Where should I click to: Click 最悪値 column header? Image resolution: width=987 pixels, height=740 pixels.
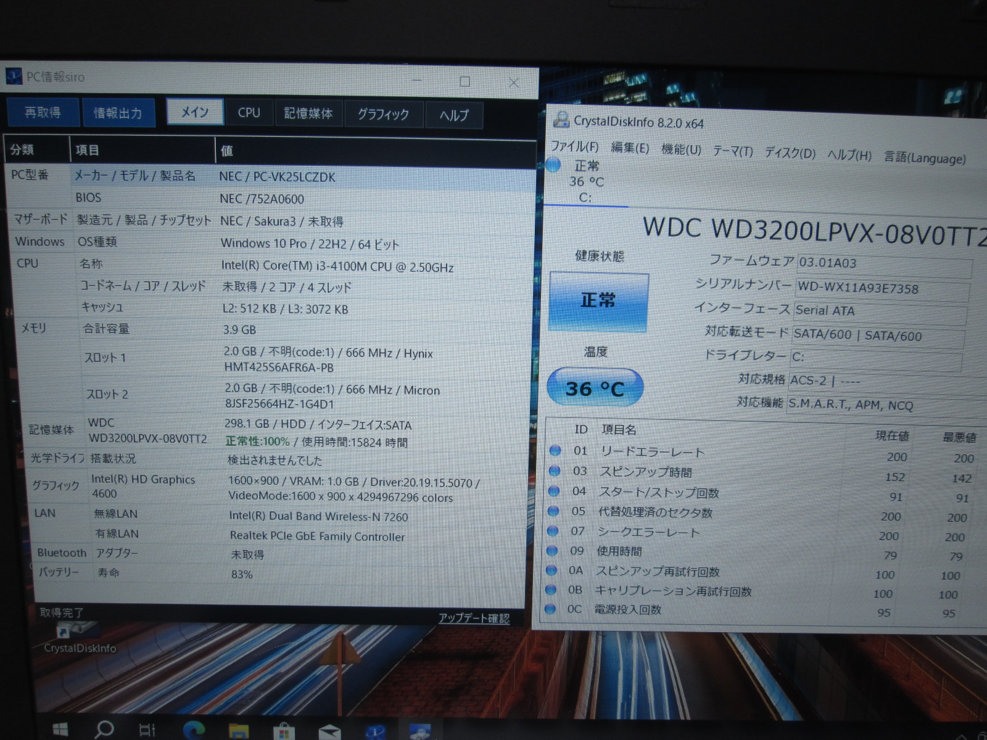[959, 438]
